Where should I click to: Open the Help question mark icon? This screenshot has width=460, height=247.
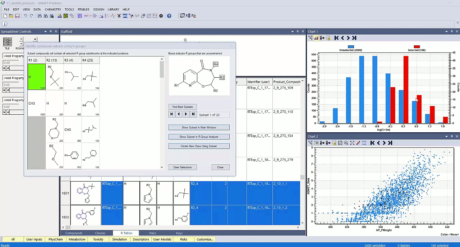pos(169,16)
